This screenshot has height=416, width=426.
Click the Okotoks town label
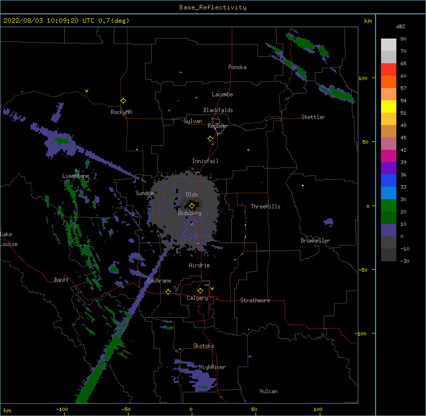tap(204, 346)
